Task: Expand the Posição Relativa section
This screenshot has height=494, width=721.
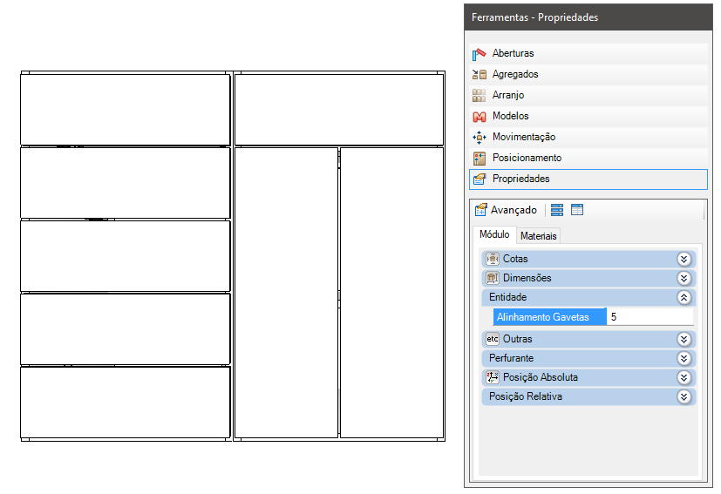Action: [x=684, y=397]
